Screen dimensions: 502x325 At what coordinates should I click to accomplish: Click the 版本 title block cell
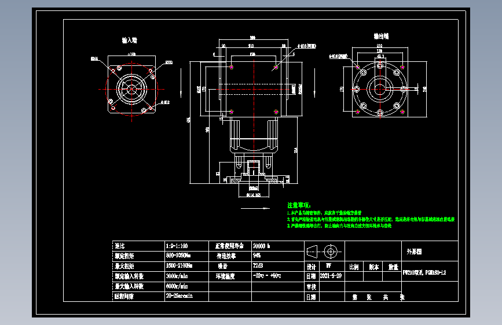[x=373, y=267]
